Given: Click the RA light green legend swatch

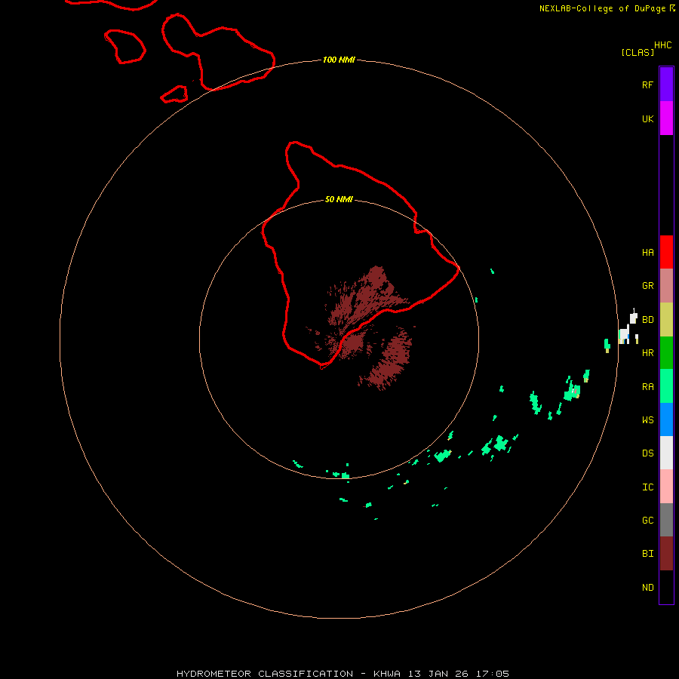Looking at the screenshot, I should point(666,386).
